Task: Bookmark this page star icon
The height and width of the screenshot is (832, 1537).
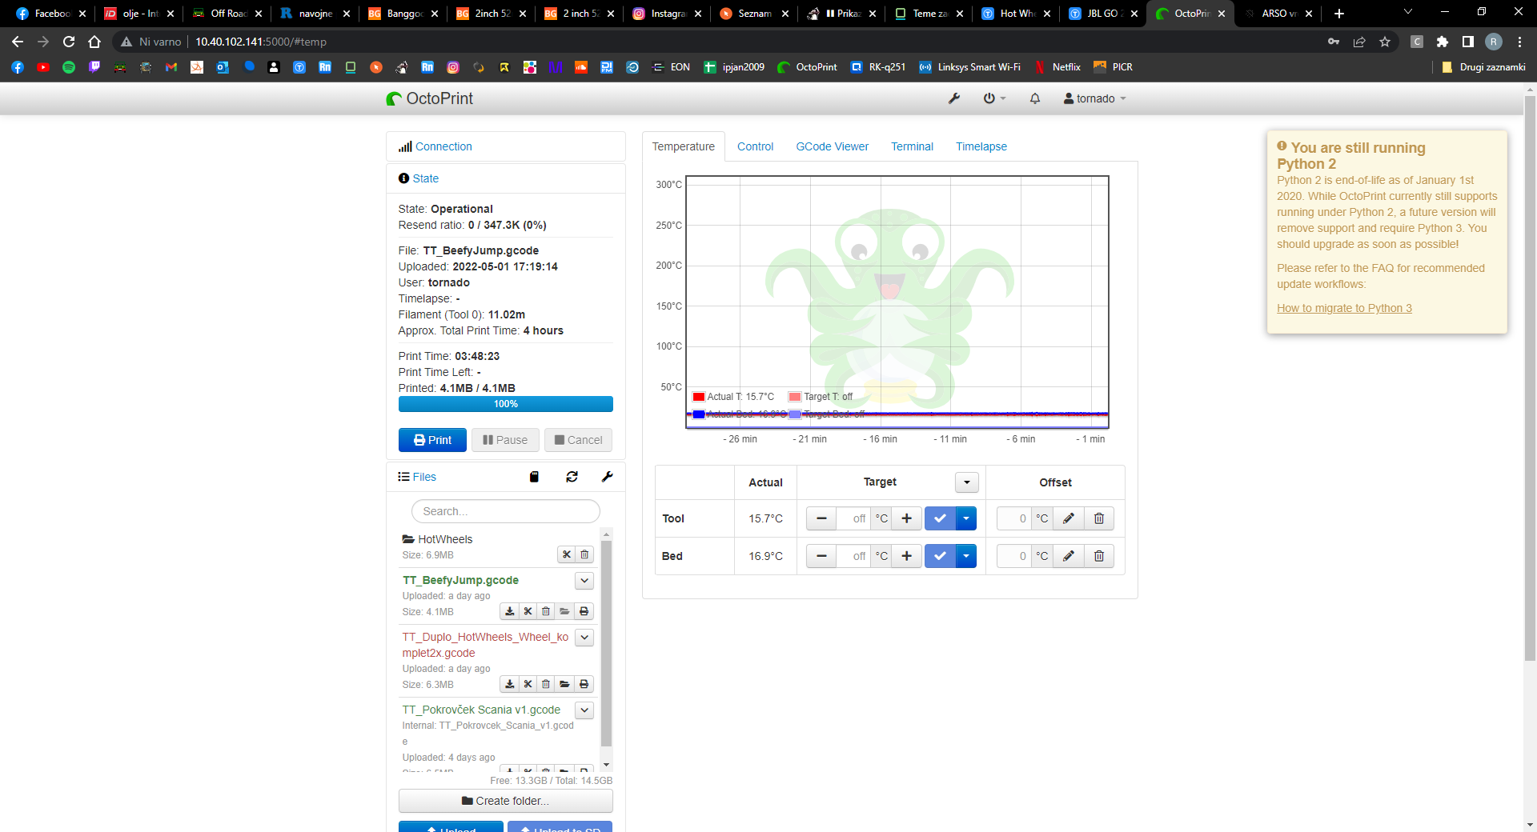Action: pyautogui.click(x=1385, y=42)
